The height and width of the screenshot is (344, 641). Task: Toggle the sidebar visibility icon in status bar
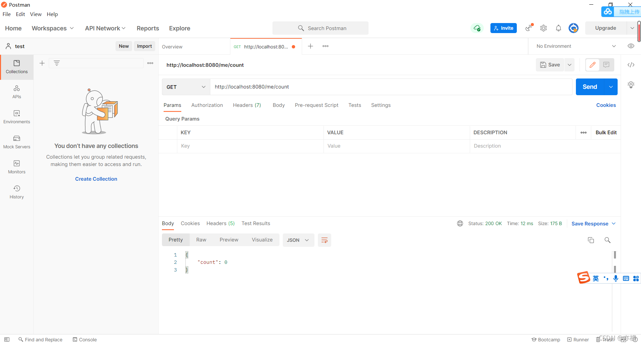click(7, 339)
